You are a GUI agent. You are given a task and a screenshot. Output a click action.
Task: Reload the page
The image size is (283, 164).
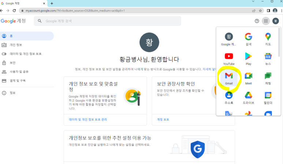coord(14,11)
